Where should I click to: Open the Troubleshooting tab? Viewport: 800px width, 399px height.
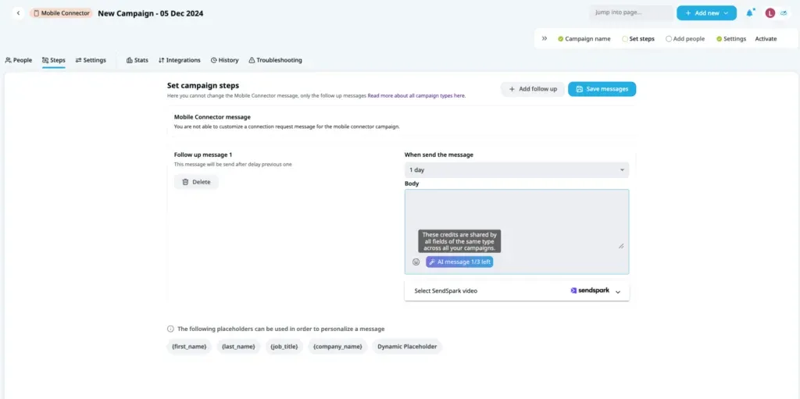(x=275, y=60)
